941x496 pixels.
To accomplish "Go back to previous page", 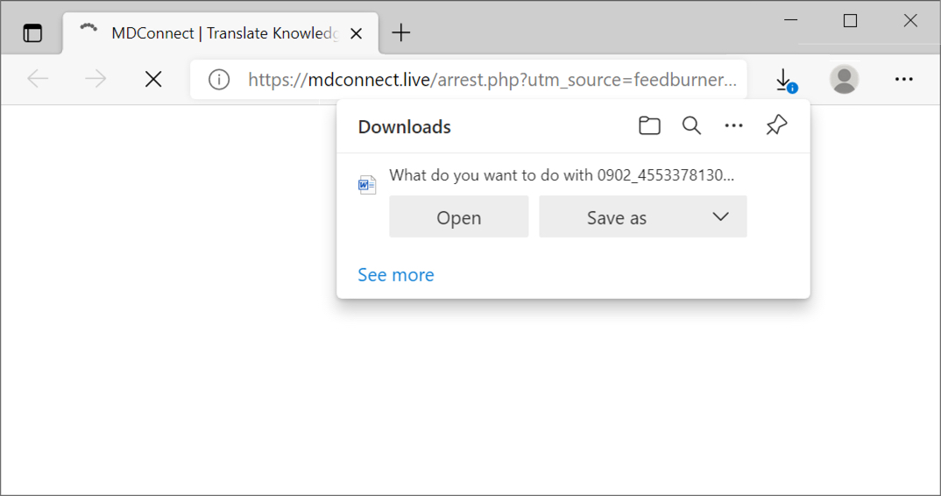I will coord(38,79).
